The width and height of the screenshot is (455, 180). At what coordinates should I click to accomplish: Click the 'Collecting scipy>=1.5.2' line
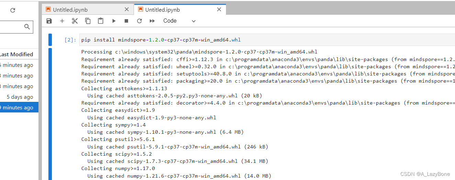click(117, 154)
